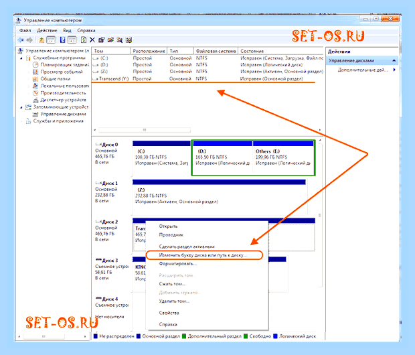Click the title bar application icon
Viewport: 415px width, 355px height.
click(x=19, y=20)
